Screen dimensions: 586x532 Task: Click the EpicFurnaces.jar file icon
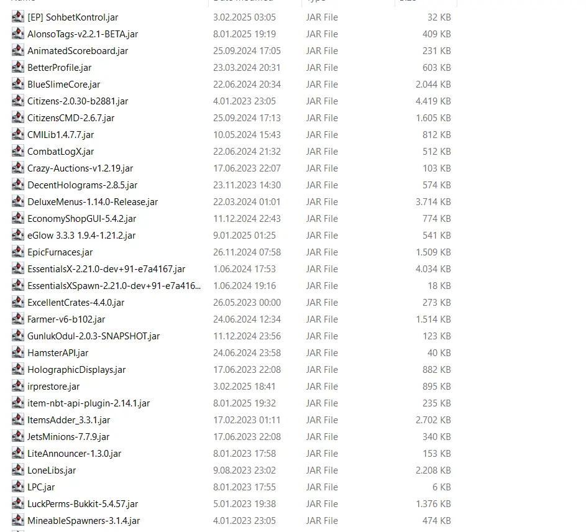[18, 252]
